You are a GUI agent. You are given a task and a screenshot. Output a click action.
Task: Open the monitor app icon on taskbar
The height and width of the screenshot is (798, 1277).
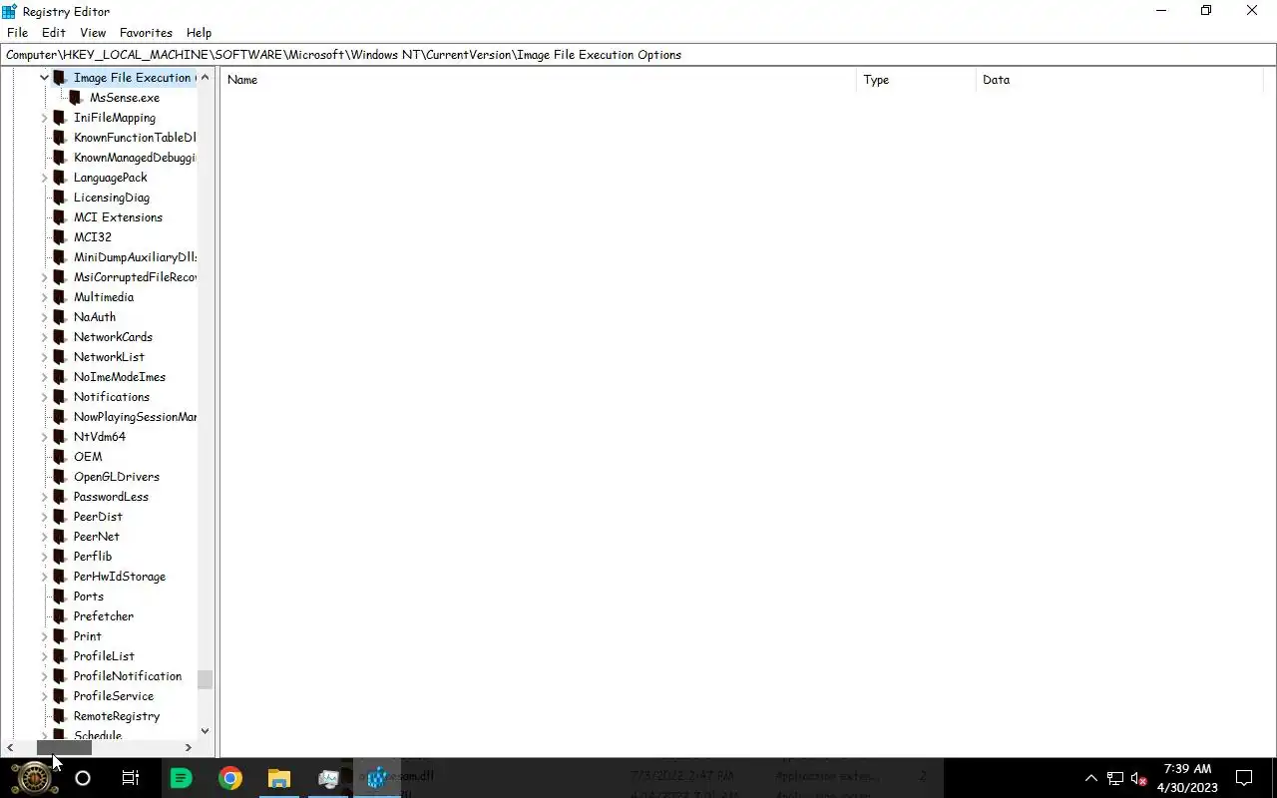pos(328,778)
